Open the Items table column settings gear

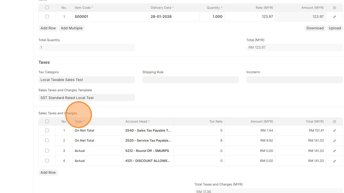334,8
